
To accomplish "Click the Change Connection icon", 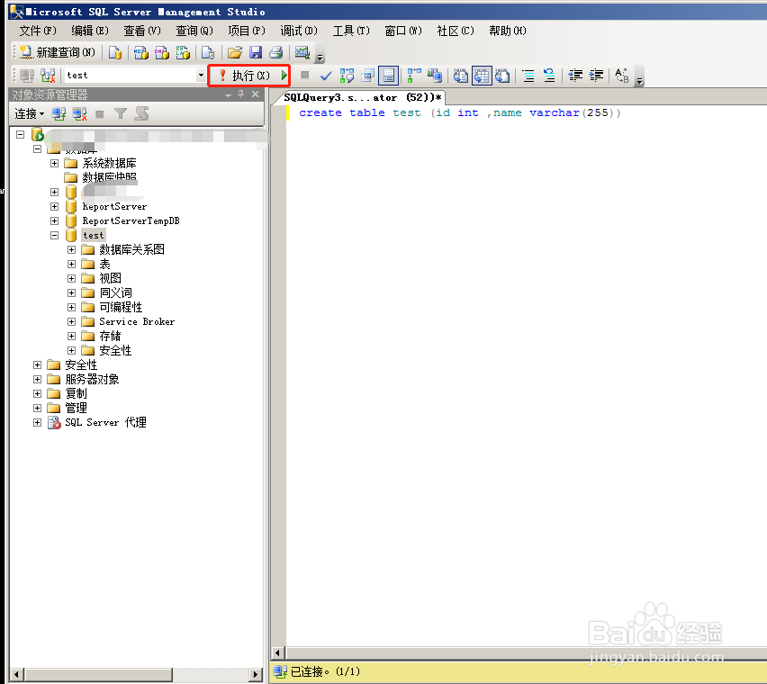I will 48,76.
